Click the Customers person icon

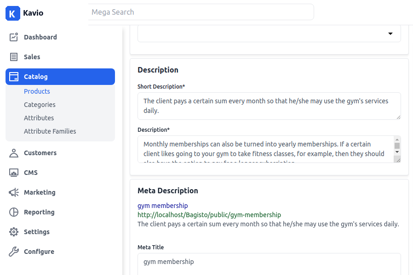pyautogui.click(x=14, y=153)
